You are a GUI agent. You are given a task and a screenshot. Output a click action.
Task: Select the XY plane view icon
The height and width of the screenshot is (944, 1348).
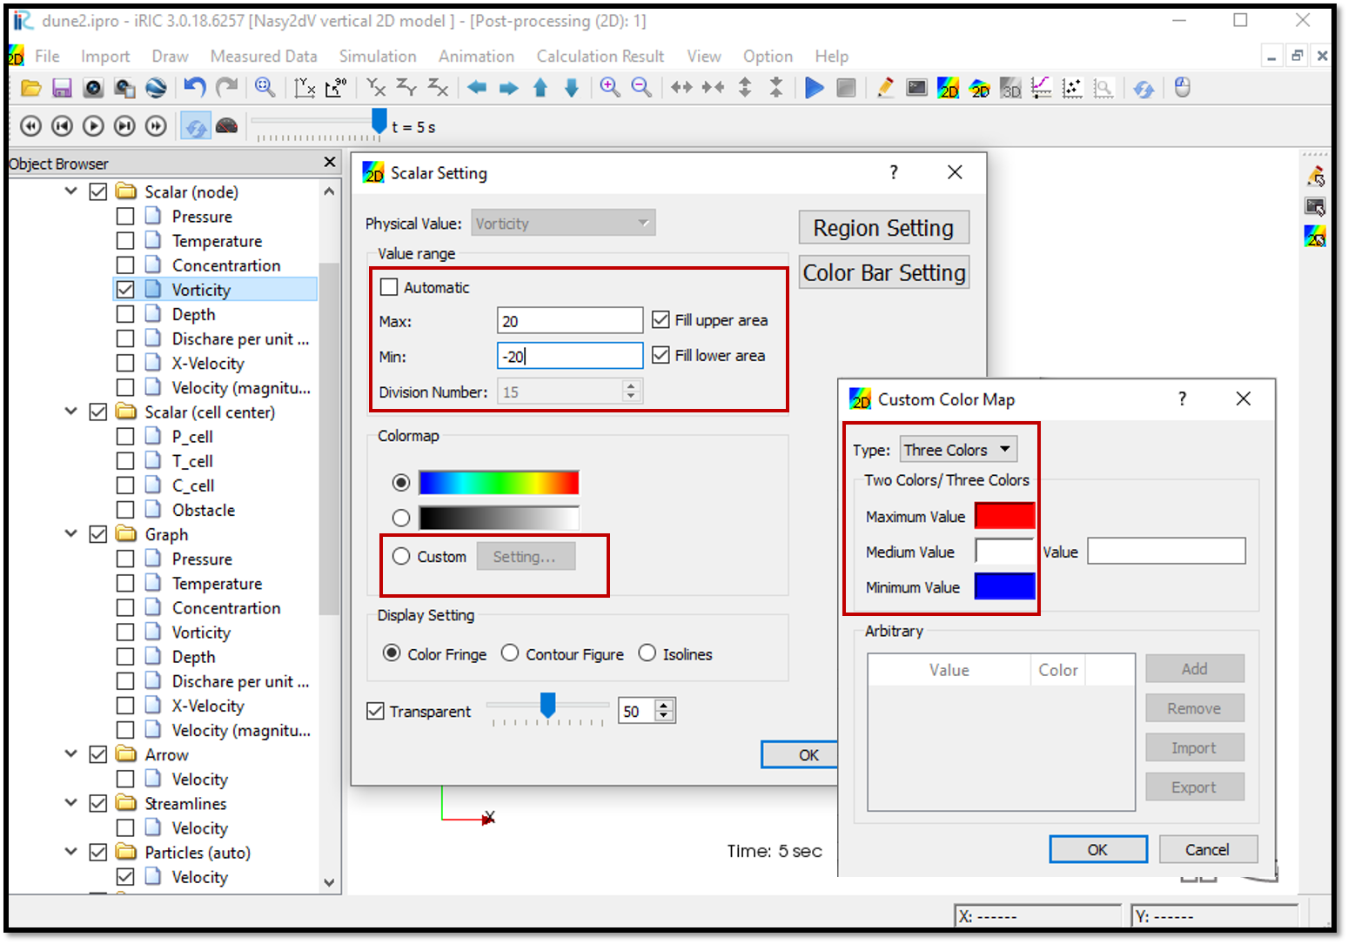[376, 88]
